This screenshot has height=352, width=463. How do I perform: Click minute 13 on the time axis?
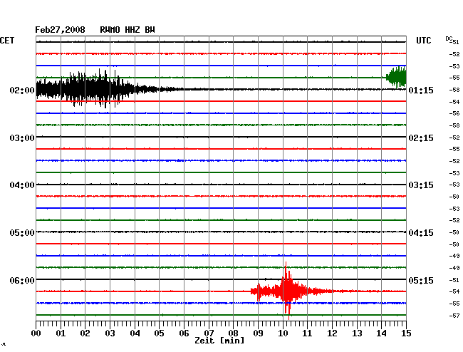[357, 333]
